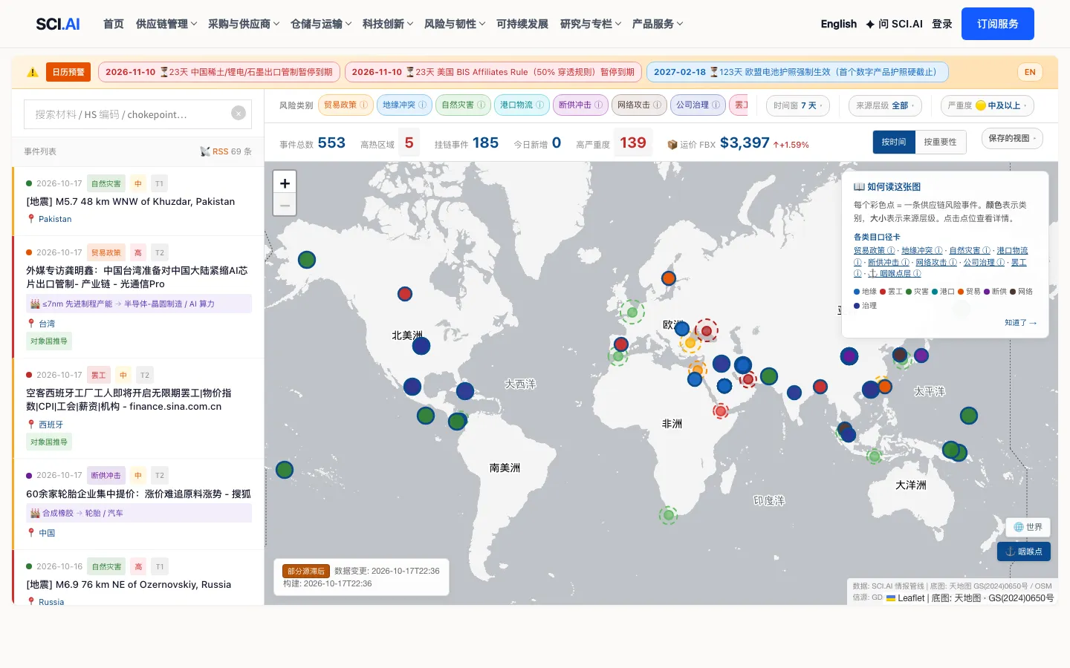The width and height of the screenshot is (1070, 668).
Task: Open the 严重度 中及以上 dropdown
Action: click(x=988, y=105)
